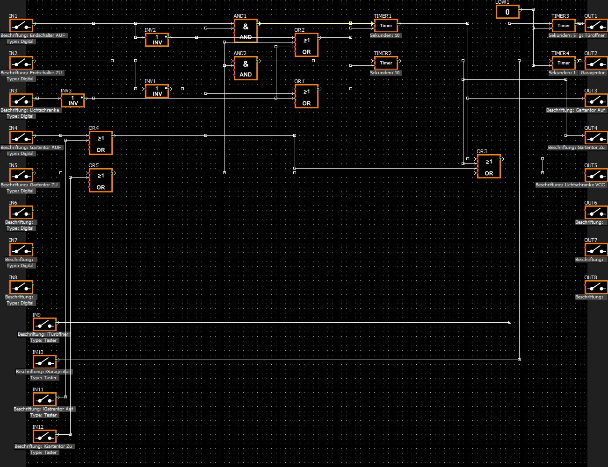Click the 'Type: Taster' label under IN10

coord(43,378)
